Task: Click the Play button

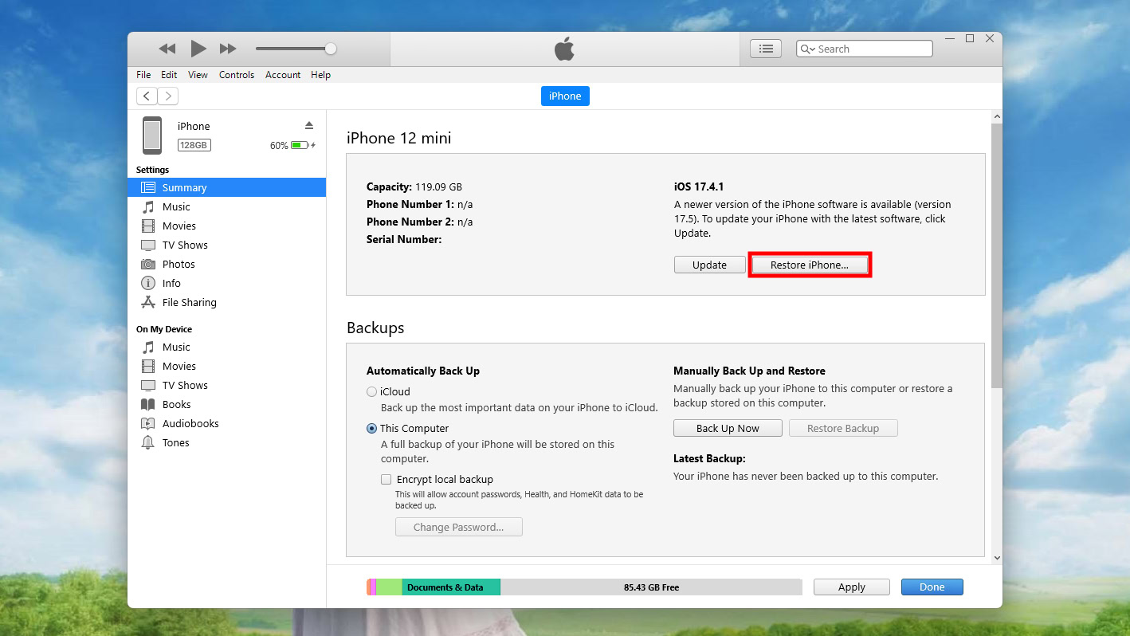Action: coord(198,49)
